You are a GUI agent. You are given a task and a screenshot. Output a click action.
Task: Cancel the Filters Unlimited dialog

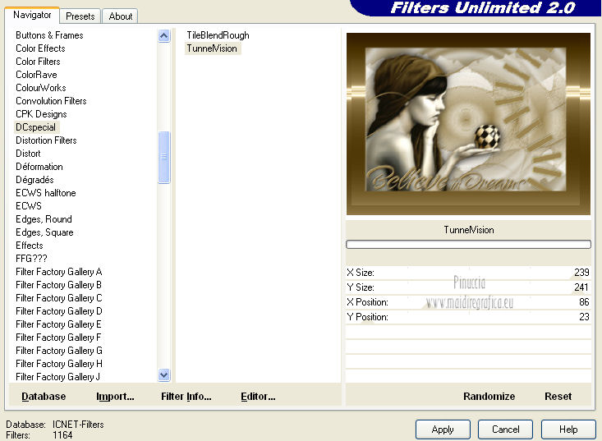click(506, 430)
